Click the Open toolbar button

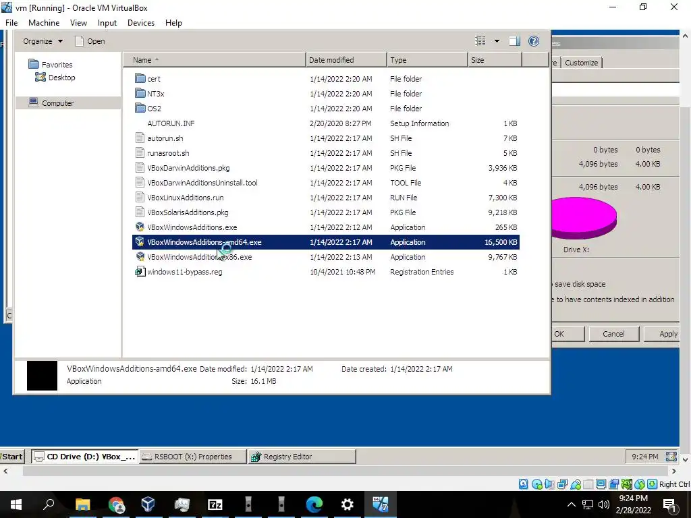pyautogui.click(x=90, y=41)
